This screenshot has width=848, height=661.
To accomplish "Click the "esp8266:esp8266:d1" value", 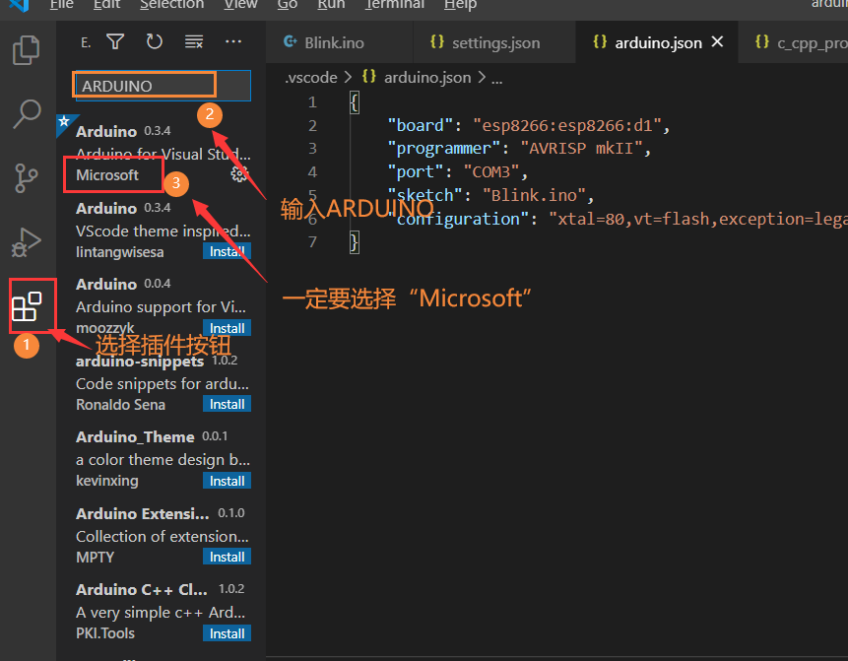I will pos(567,125).
